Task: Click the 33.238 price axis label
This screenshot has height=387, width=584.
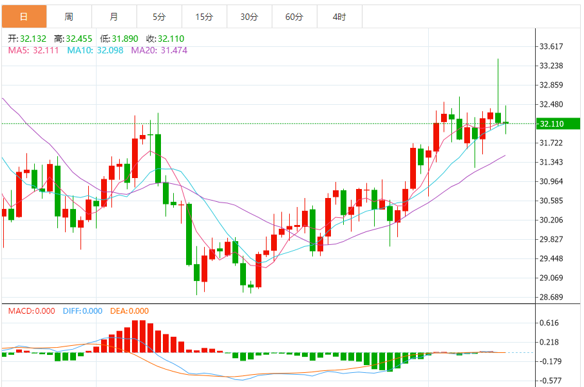Action: (551, 66)
